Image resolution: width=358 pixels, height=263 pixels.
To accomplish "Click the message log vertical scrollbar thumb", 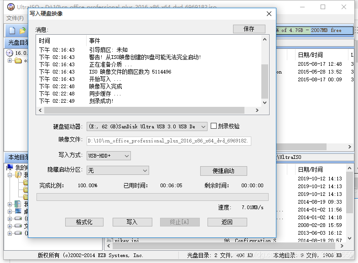I will pyautogui.click(x=265, y=81).
